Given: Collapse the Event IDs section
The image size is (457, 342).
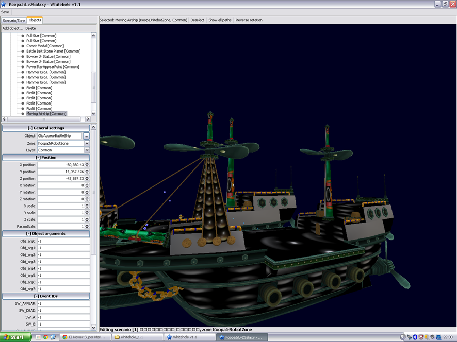Looking at the screenshot, I should click(x=46, y=296).
